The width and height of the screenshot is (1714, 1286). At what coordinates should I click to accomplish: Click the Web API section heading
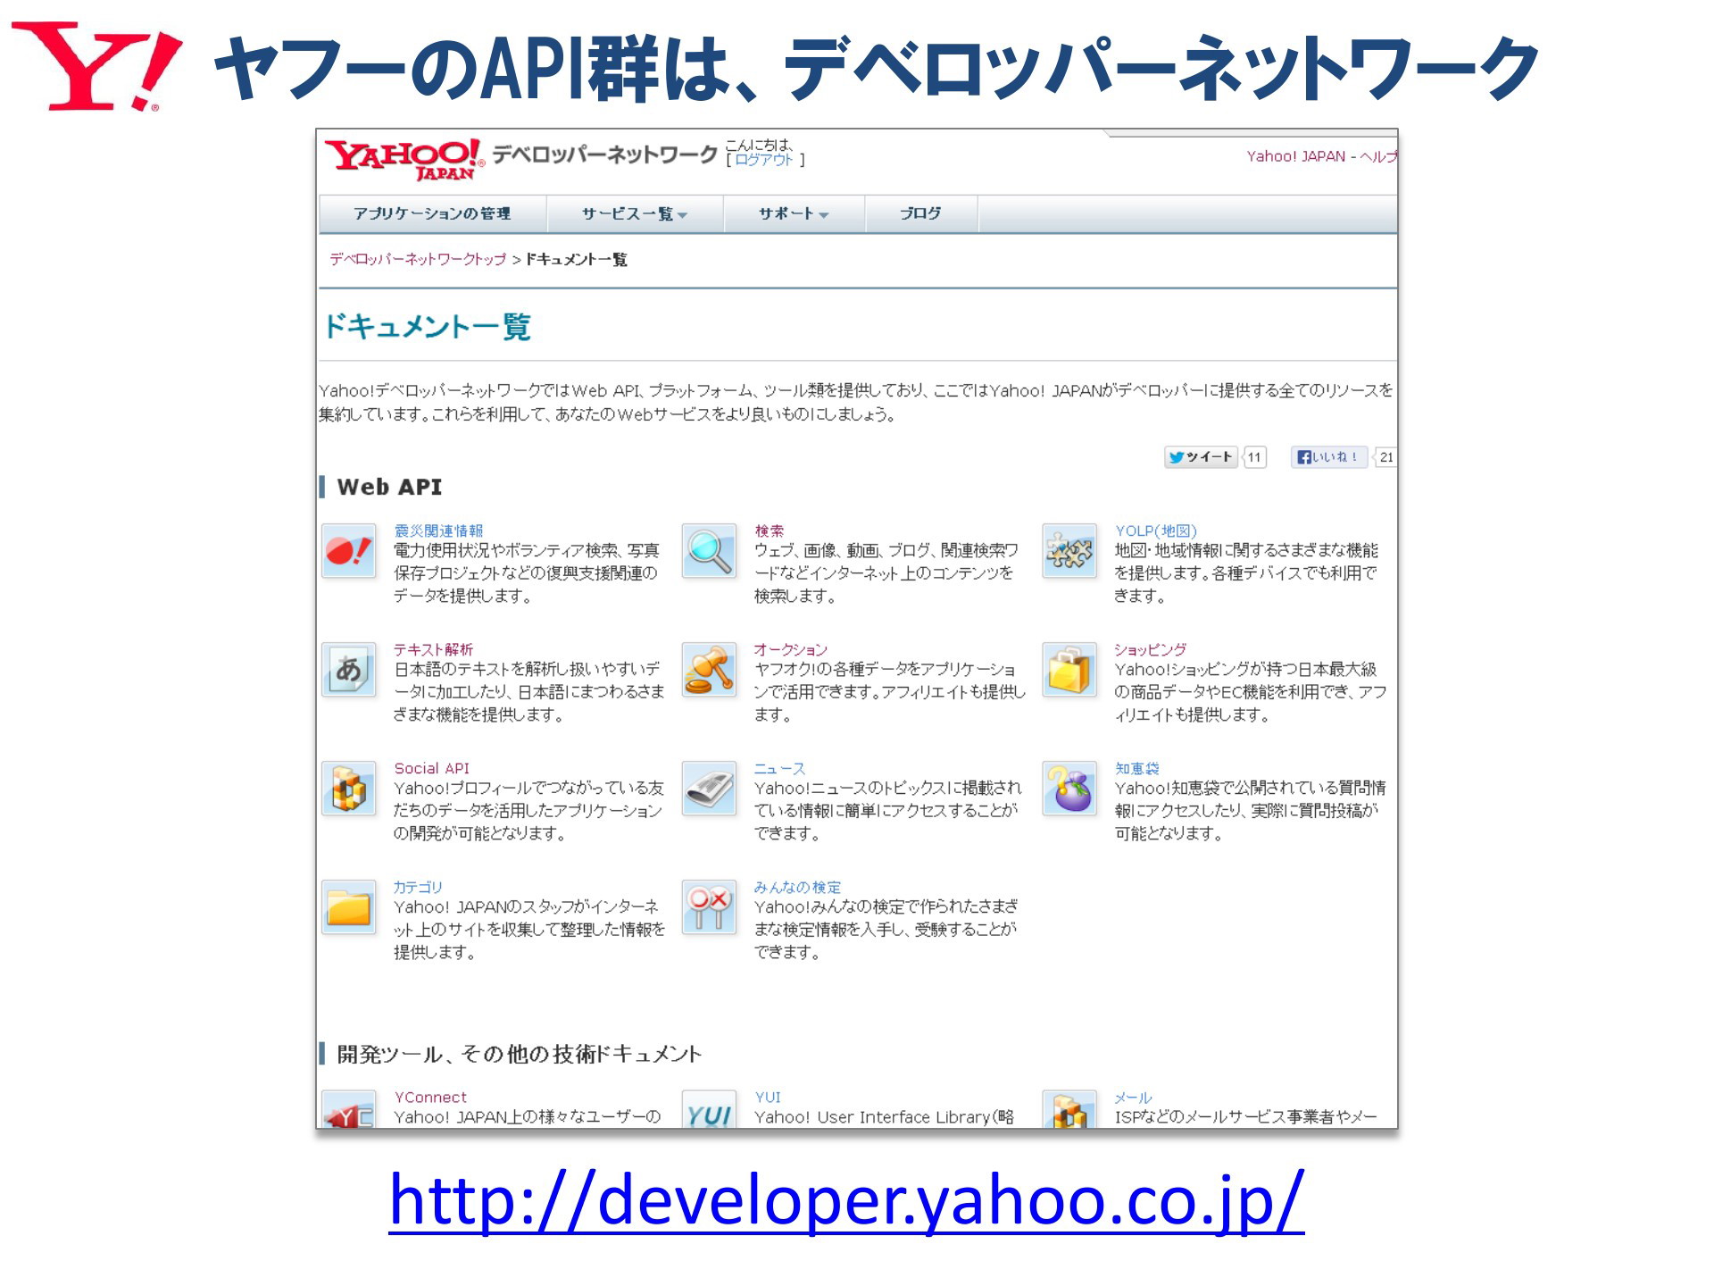click(389, 487)
